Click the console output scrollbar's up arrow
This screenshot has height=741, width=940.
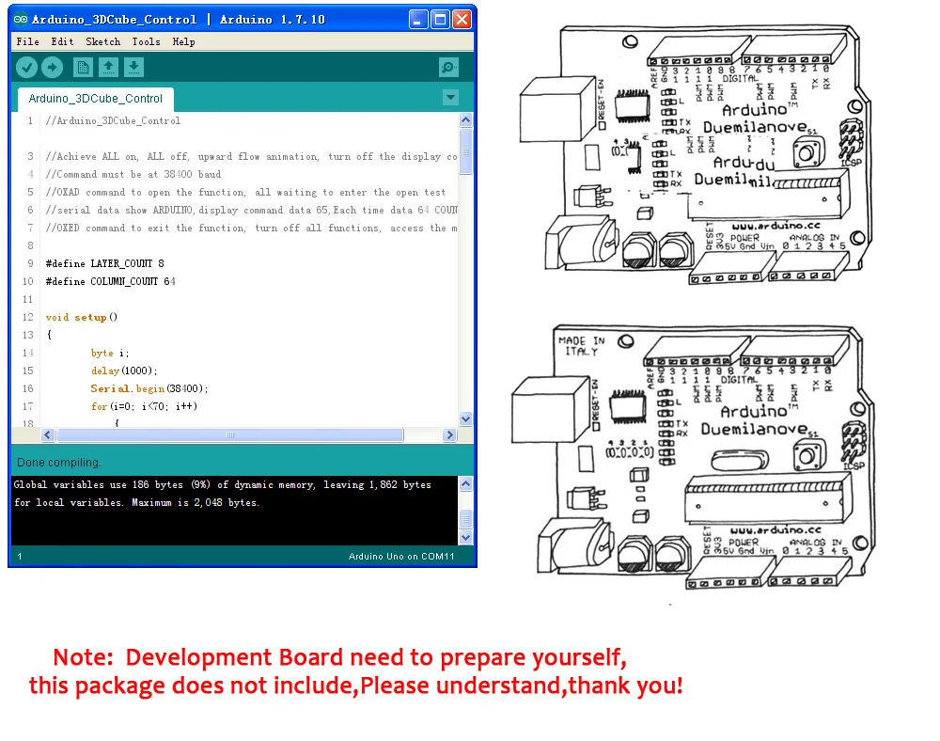[x=466, y=483]
